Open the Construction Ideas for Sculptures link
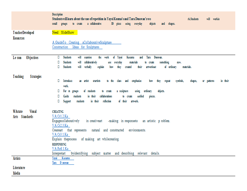Viewport: 247px width, 191px height. coord(77,47)
